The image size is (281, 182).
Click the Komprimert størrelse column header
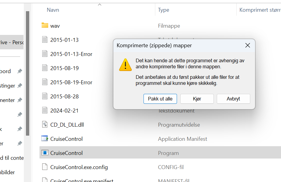click(x=260, y=10)
